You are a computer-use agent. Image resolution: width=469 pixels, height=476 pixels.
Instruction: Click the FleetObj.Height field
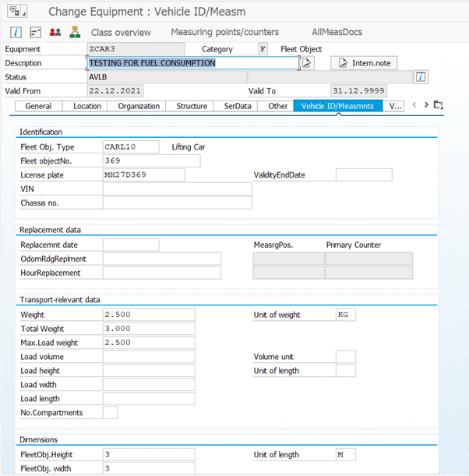click(149, 454)
